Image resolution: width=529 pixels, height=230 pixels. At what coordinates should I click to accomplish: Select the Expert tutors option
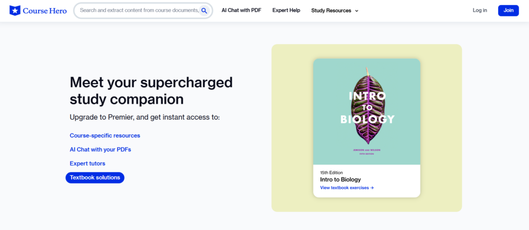(87, 163)
